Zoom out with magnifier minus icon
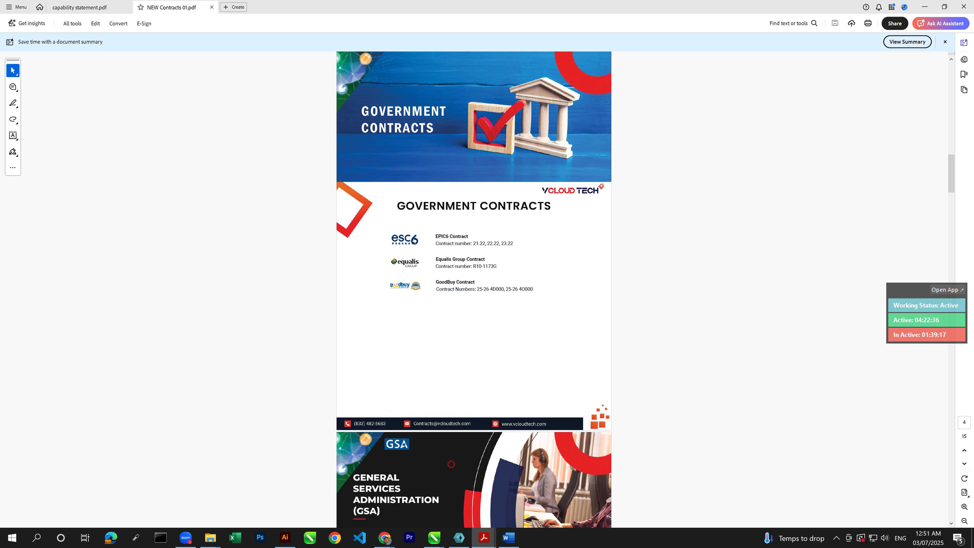 pyautogui.click(x=964, y=521)
